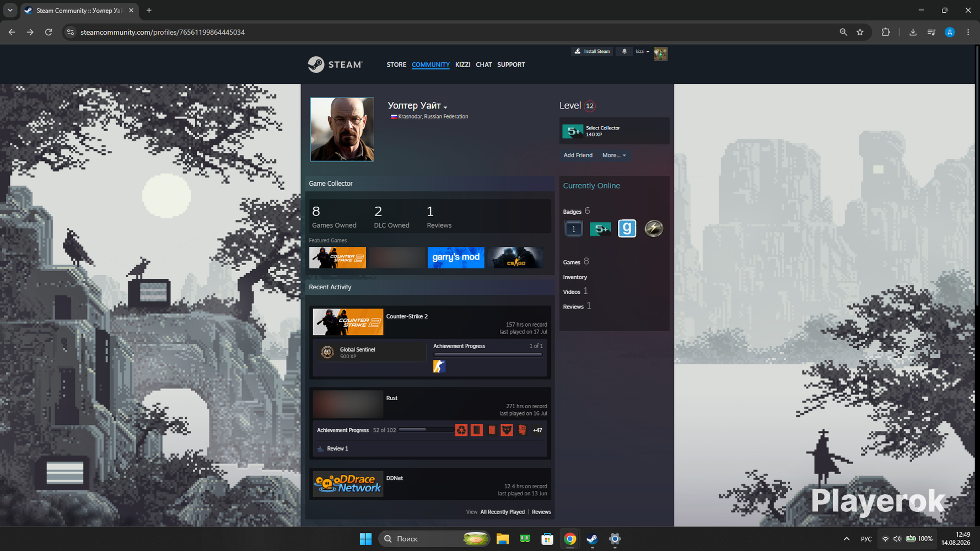Open the All Recently Played link
Viewport: 980px width, 551px height.
point(502,512)
